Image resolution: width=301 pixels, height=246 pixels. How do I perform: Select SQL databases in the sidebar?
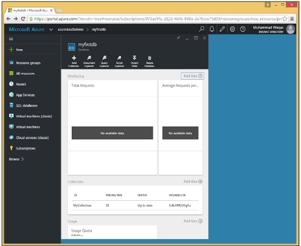pos(26,105)
